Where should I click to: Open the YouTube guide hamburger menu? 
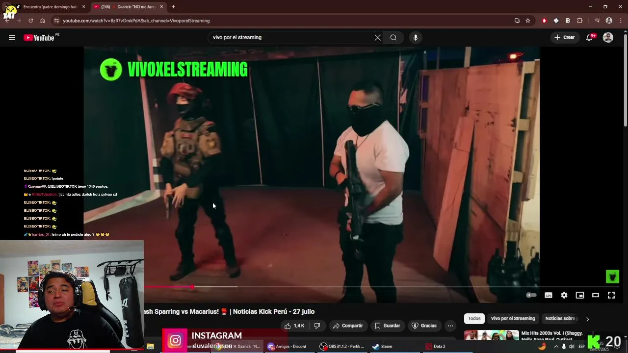click(x=11, y=37)
